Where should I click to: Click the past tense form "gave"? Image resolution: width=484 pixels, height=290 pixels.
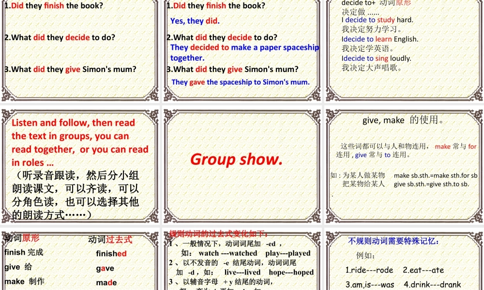[105, 268]
